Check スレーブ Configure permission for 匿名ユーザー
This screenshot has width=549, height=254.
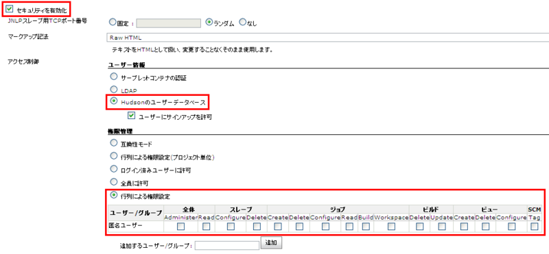click(231, 227)
